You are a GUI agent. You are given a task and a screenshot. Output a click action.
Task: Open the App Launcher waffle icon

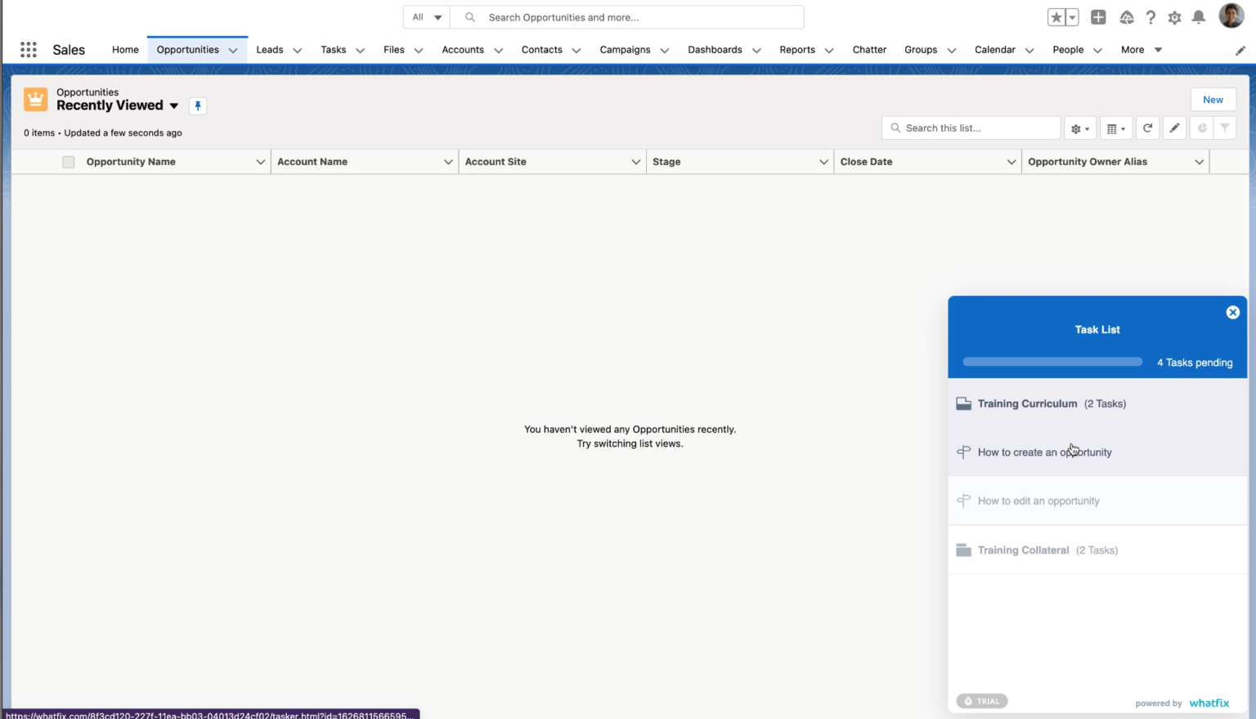[28, 49]
